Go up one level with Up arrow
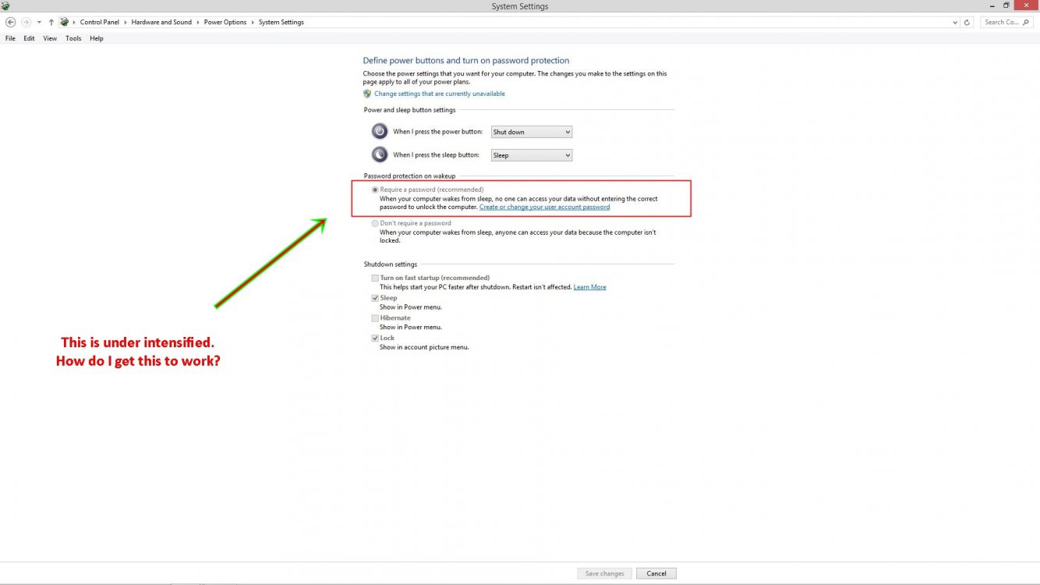Screen dimensions: 1040x585 [x=51, y=22]
